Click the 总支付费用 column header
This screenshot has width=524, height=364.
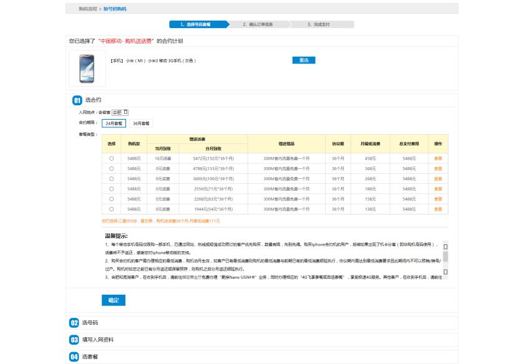(409, 143)
